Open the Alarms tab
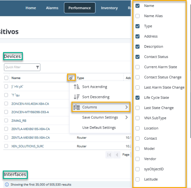Screen dimensions: 191x188 52,8
